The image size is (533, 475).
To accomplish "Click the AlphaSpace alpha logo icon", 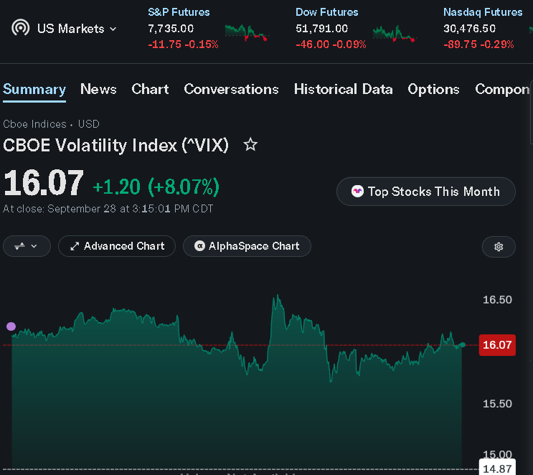I will pos(199,246).
